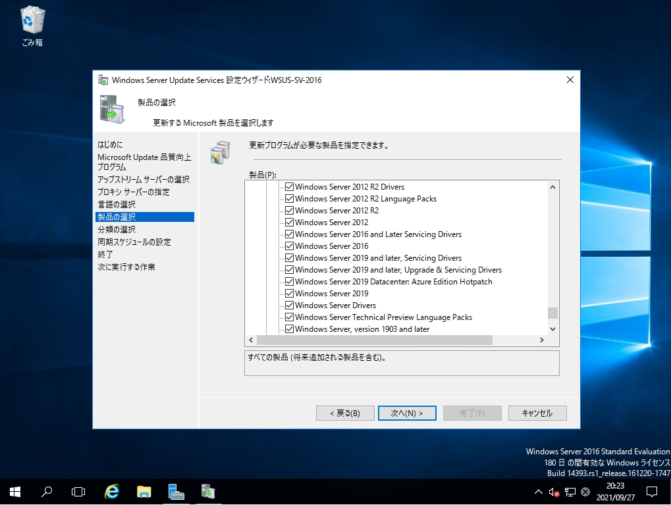The width and height of the screenshot is (671, 505).
Task: Select 次に実行する作業 step
Action: 126,267
